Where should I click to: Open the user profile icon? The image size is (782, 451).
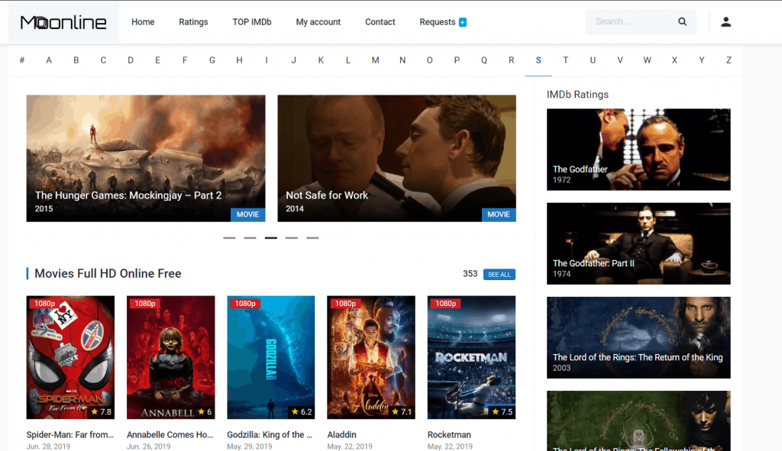point(725,21)
